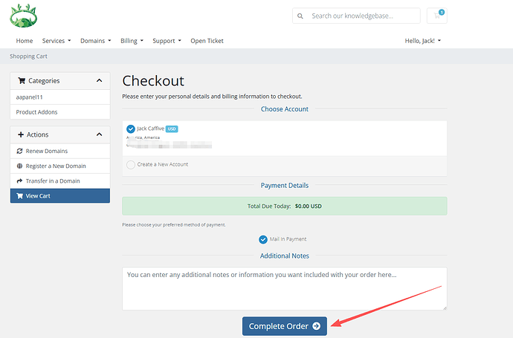Viewport: 513px width, 338px height.
Task: Go to the Home menu item
Action: [25, 41]
